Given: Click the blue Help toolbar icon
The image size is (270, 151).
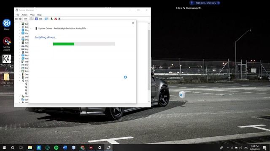Looking at the screenshot, I should (x=37, y=19).
